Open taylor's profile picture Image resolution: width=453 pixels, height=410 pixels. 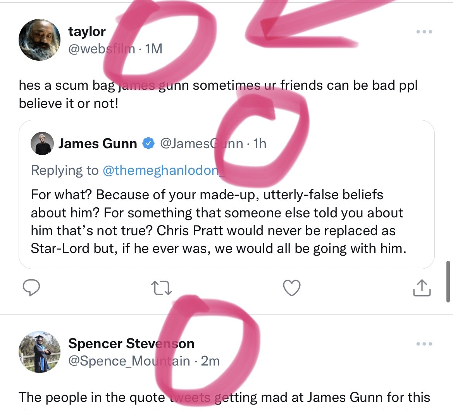click(40, 40)
